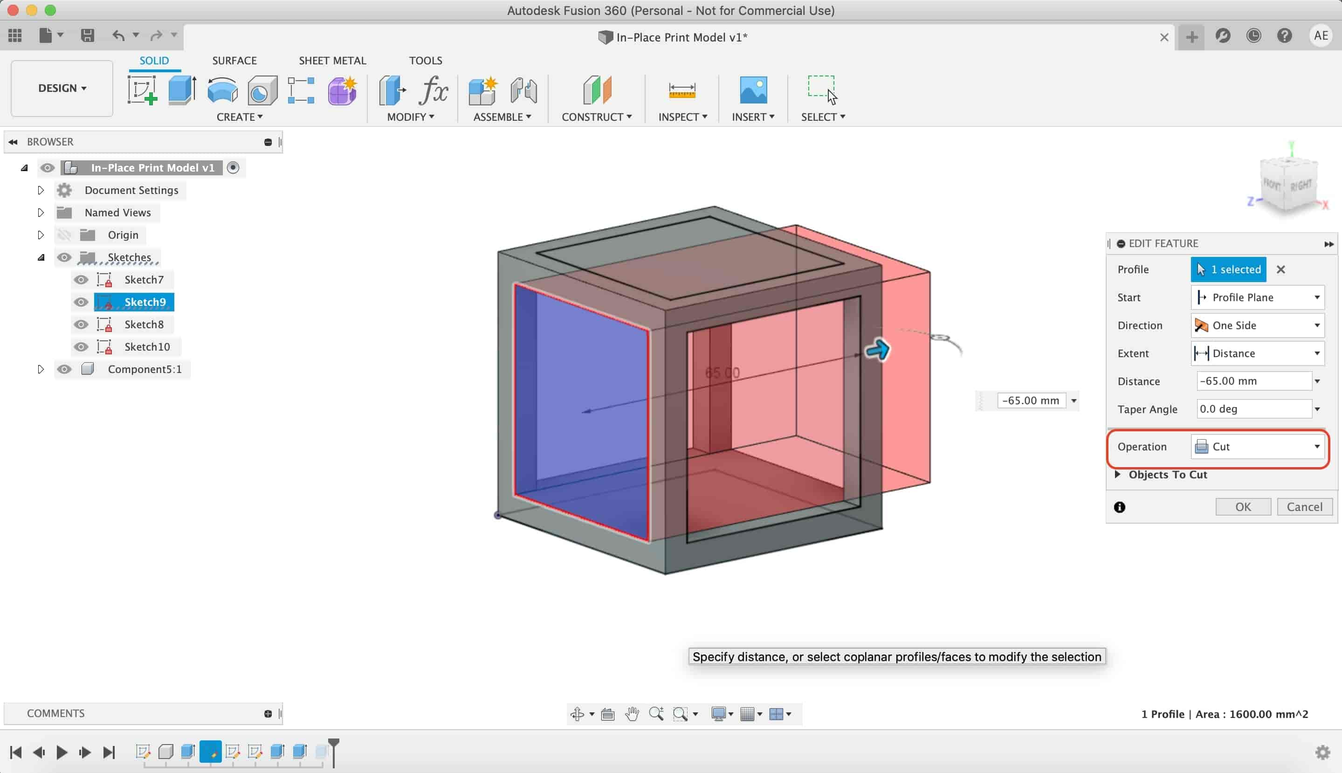Click Cancel in Edit Feature dialog

[1304, 506]
